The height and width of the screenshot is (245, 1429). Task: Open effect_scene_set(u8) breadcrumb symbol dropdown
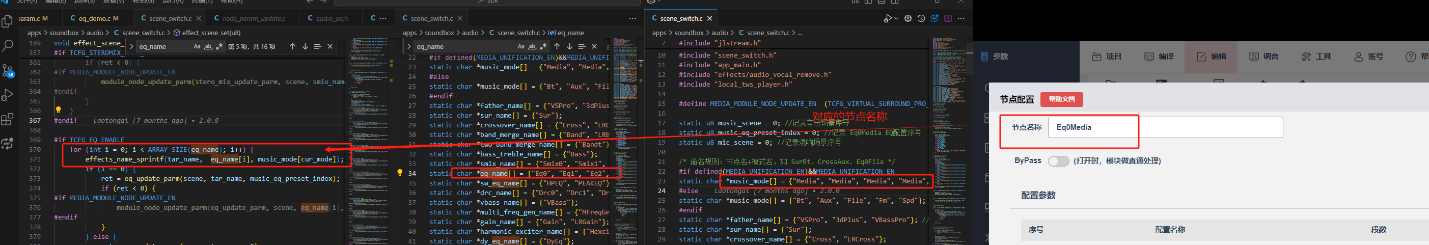[206, 33]
